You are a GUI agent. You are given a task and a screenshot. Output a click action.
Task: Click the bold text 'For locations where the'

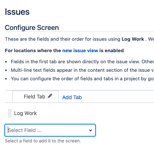[x=33, y=51]
